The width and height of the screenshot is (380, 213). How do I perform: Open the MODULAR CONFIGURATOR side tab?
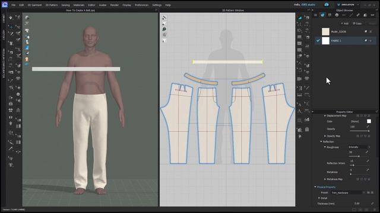(4, 63)
